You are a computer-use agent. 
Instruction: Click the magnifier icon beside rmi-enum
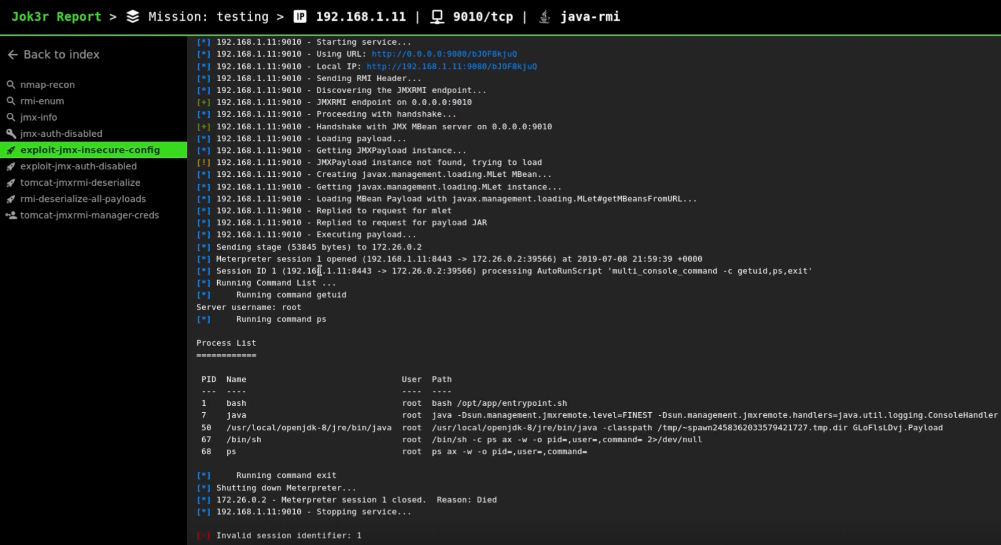(11, 101)
